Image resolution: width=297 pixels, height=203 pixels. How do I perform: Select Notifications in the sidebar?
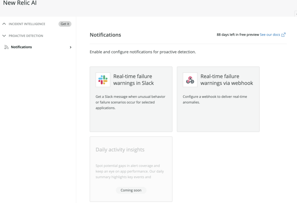pos(21,47)
